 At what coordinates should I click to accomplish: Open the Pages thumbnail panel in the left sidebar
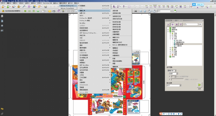[2, 16]
